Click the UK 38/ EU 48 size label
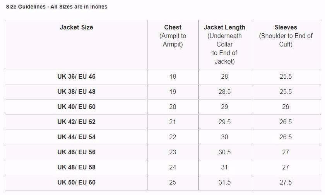325x195 pixels. tap(77, 91)
